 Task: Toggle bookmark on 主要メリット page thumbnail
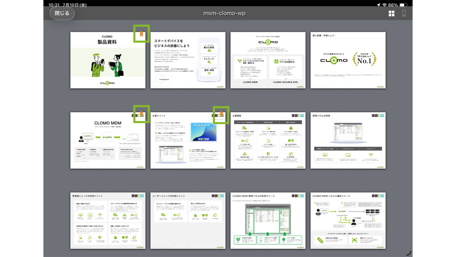coord(221,114)
